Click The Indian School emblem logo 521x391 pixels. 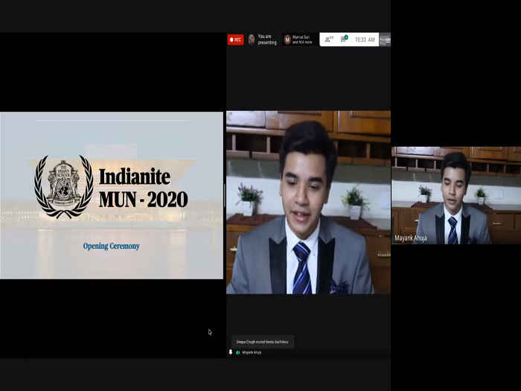tap(63, 186)
